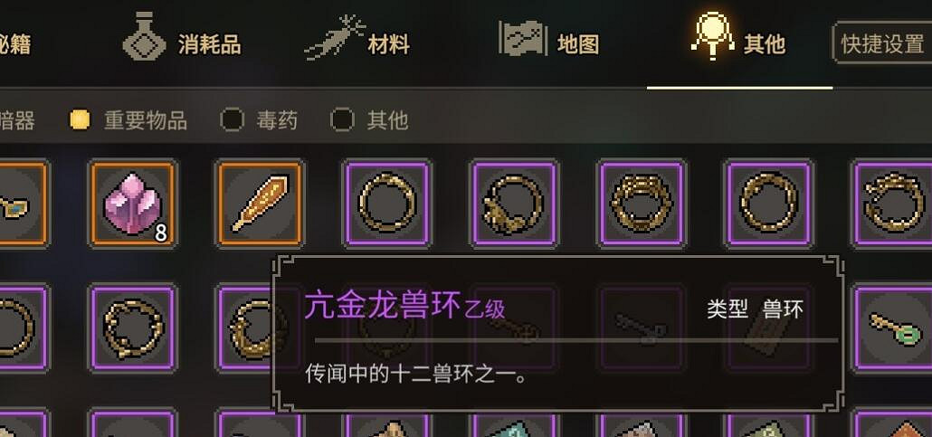Click the map scroll icon
Image resolution: width=932 pixels, height=437 pixels.
521,38
